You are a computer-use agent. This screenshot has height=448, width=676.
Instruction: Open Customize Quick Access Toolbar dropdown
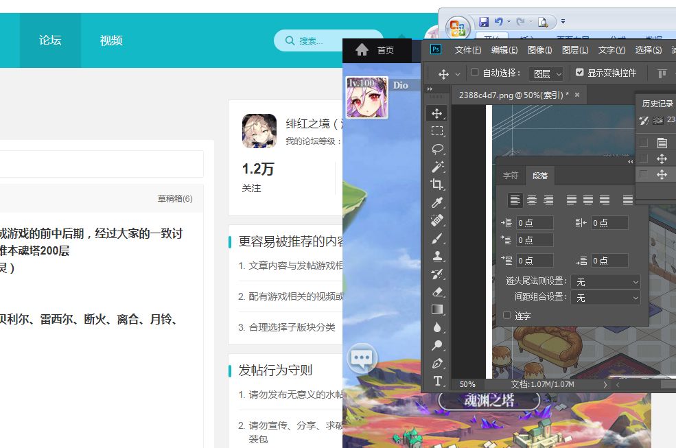click(563, 21)
